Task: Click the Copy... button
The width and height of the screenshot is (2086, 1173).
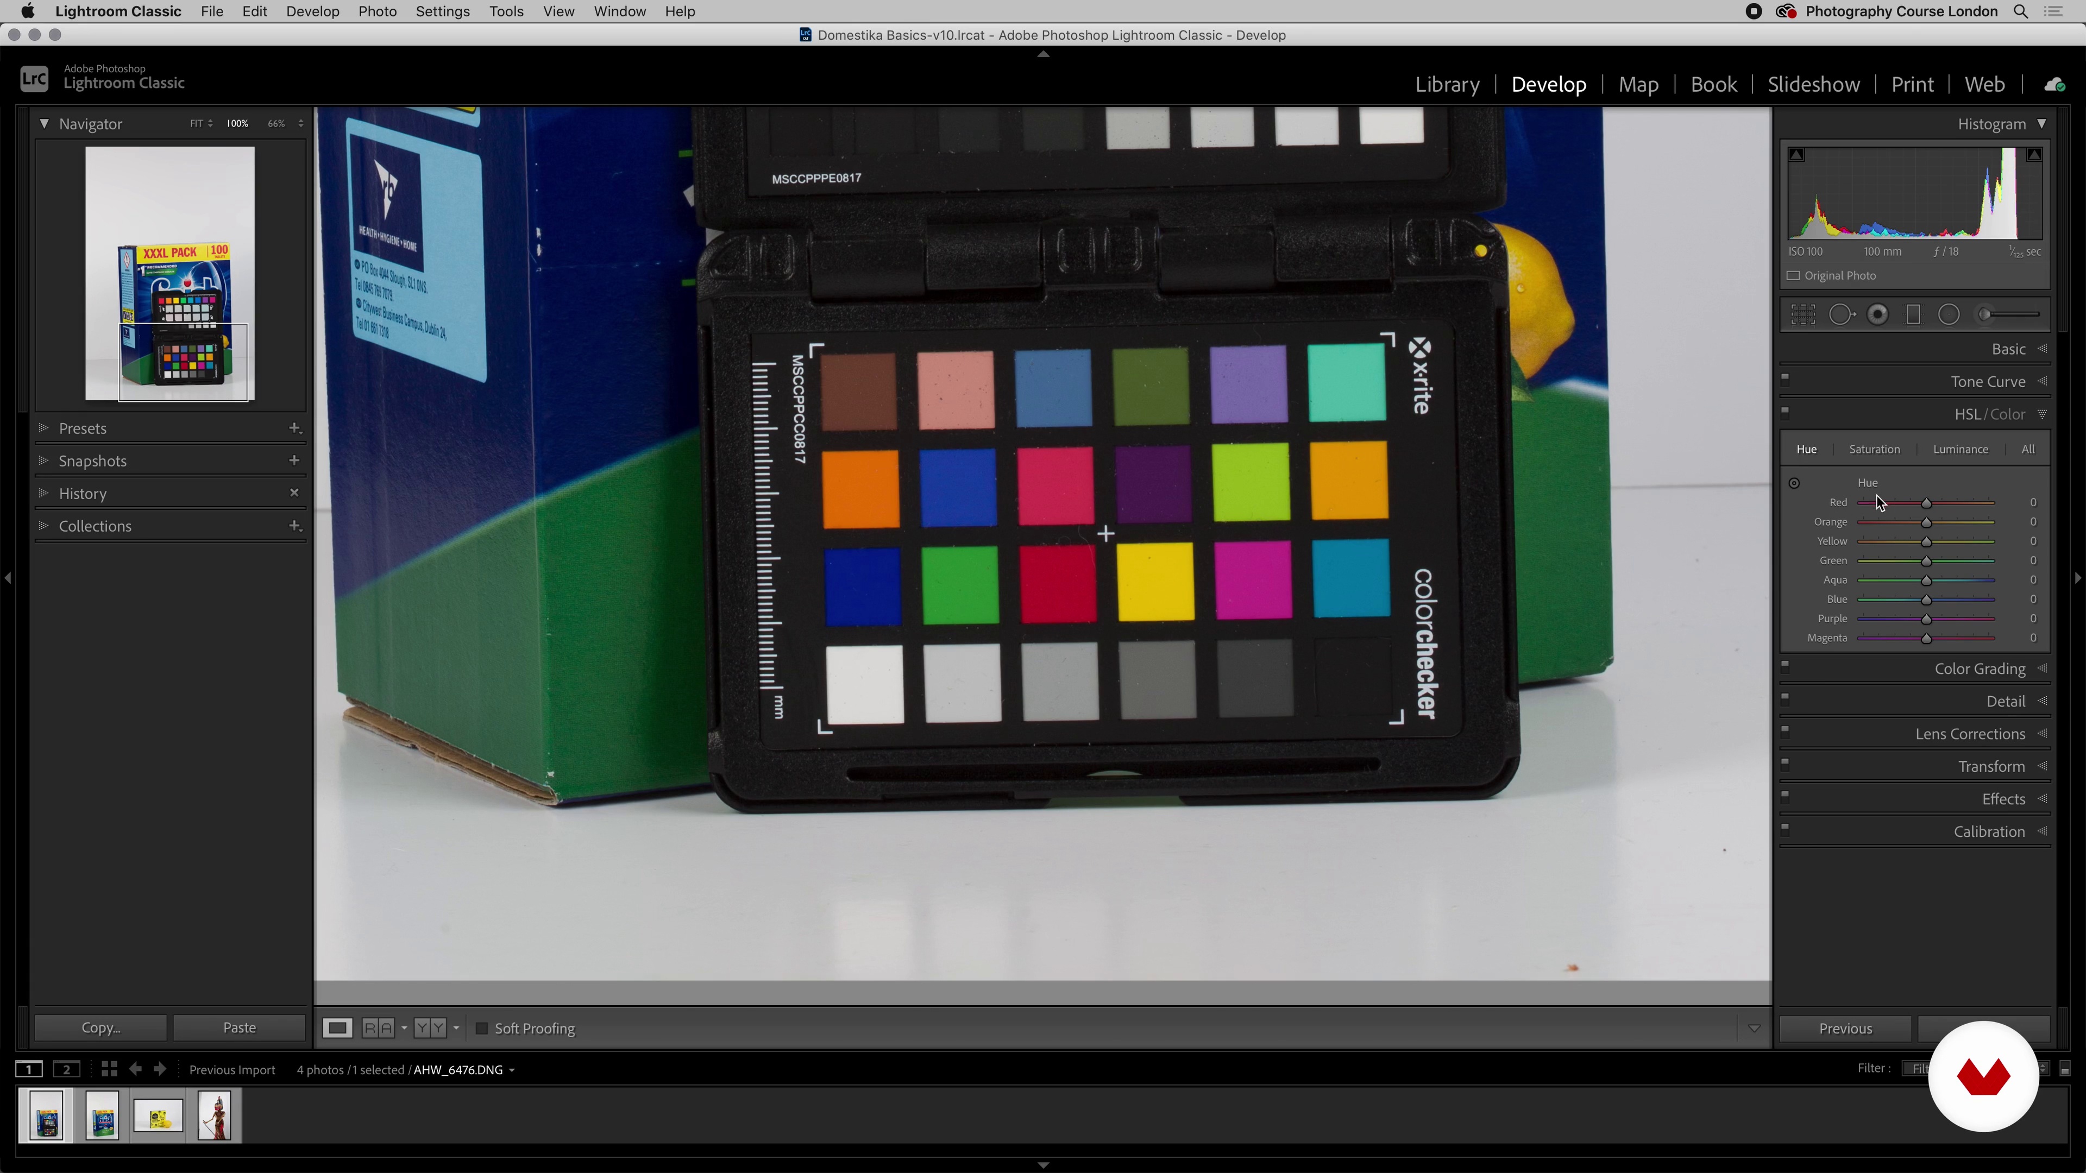Action: (x=101, y=1028)
